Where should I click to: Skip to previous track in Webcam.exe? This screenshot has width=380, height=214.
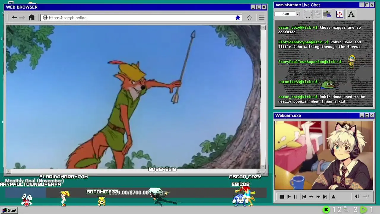(304, 196)
